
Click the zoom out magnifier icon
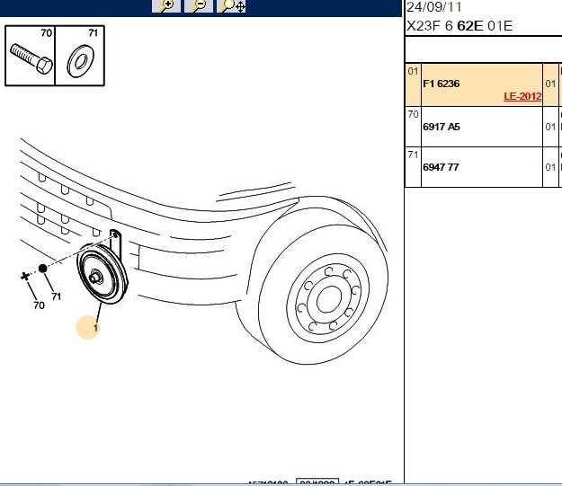(199, 6)
